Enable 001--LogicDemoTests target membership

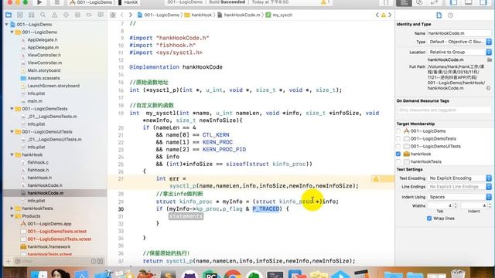coord(398,139)
